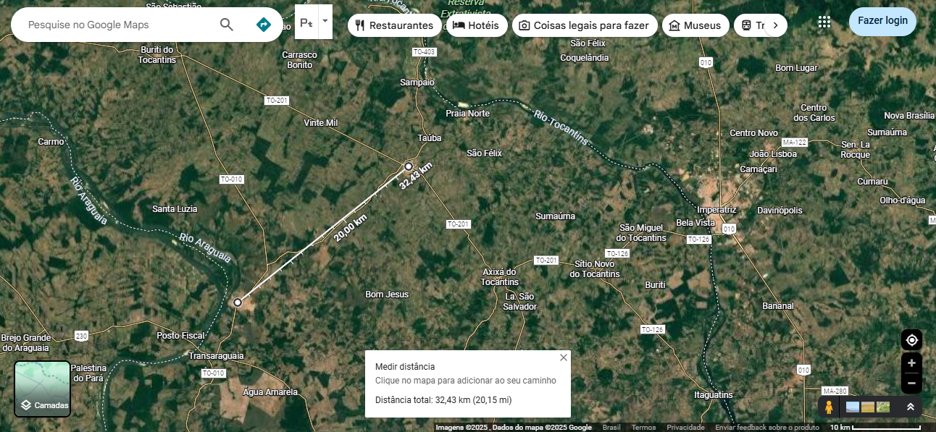Open the Google apps grid
Viewport: 936px width, 432px height.
tap(824, 22)
